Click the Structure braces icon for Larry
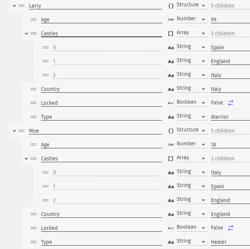 [x=171, y=6]
